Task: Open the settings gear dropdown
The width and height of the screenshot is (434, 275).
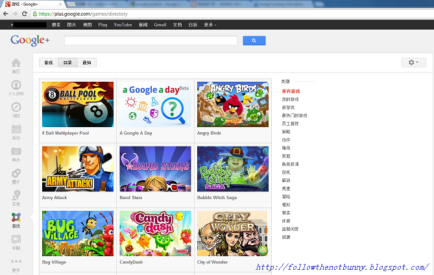Action: (x=413, y=62)
